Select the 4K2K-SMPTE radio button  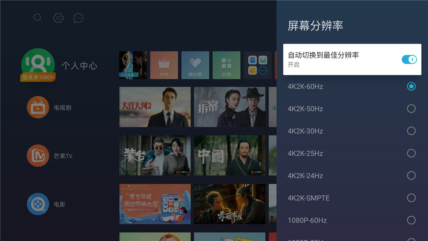tap(411, 198)
